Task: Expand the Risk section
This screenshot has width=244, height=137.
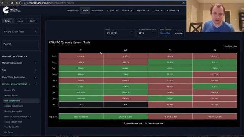Action: click(19, 70)
